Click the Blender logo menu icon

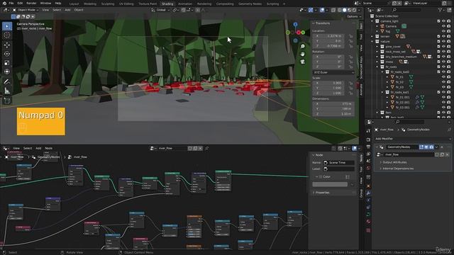coord(4,3)
